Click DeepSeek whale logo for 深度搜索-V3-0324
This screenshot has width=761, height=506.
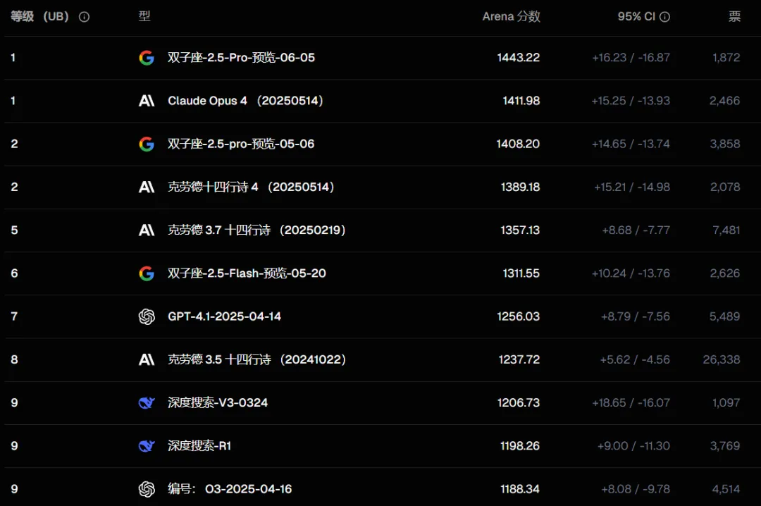coord(147,402)
